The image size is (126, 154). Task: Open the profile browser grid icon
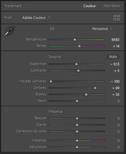click(117, 18)
